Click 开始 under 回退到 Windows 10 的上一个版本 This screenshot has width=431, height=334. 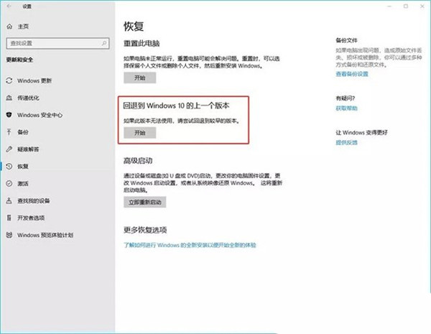[x=139, y=133]
